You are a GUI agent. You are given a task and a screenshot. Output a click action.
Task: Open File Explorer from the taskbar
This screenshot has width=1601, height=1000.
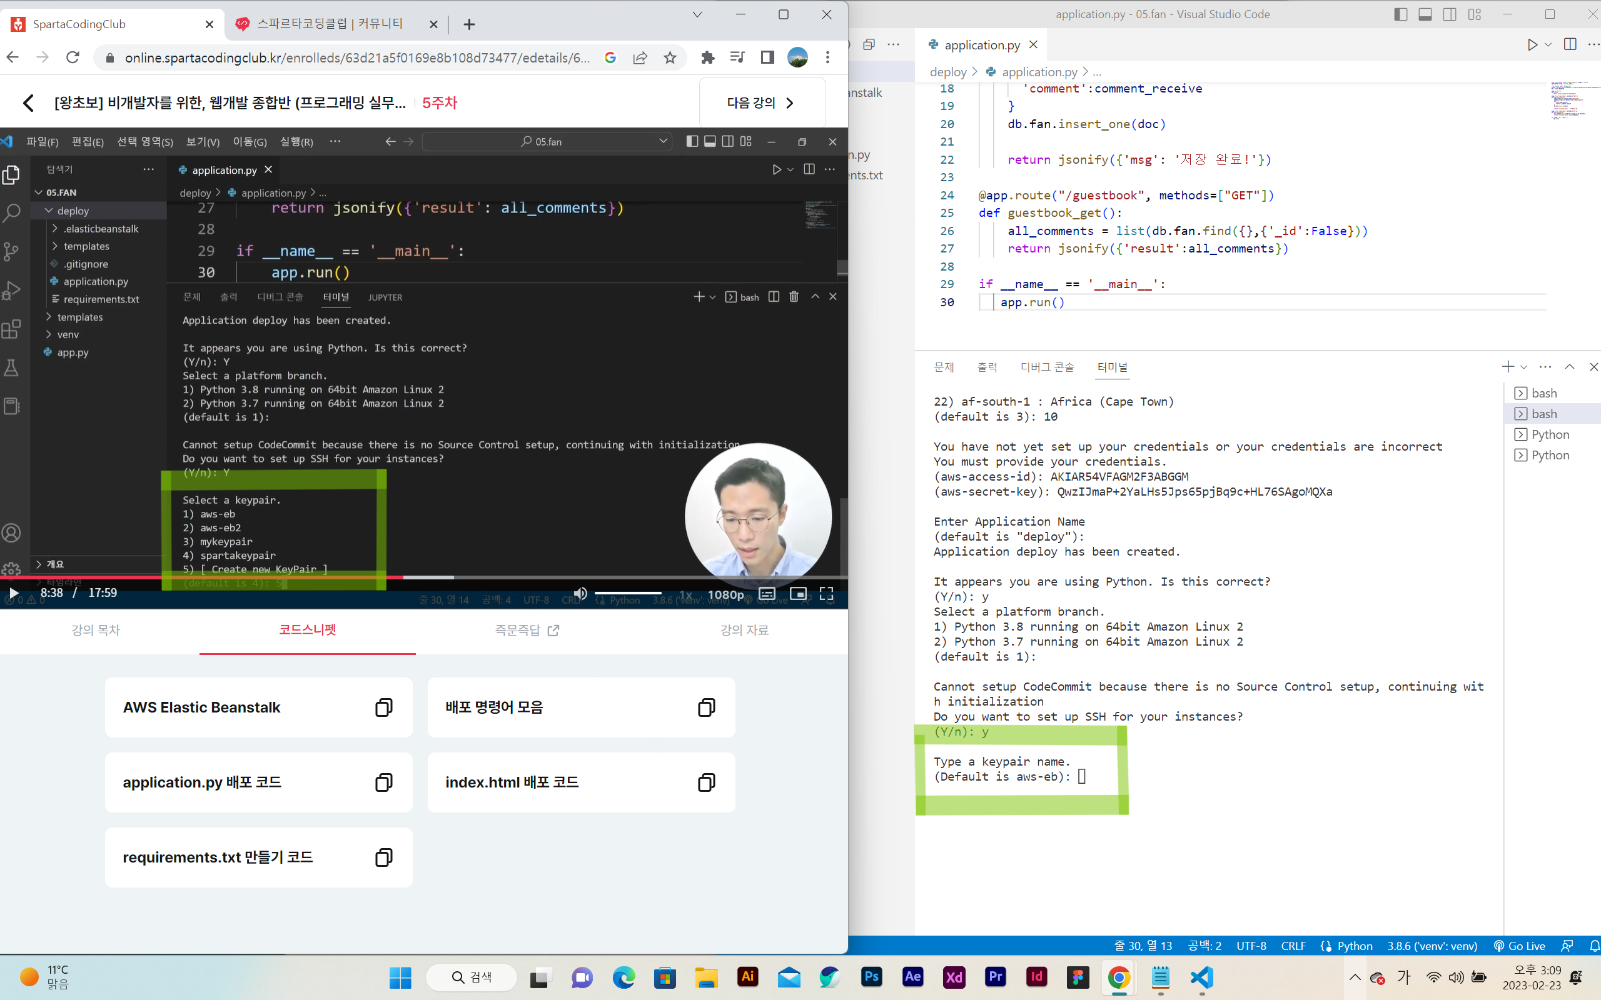[707, 977]
